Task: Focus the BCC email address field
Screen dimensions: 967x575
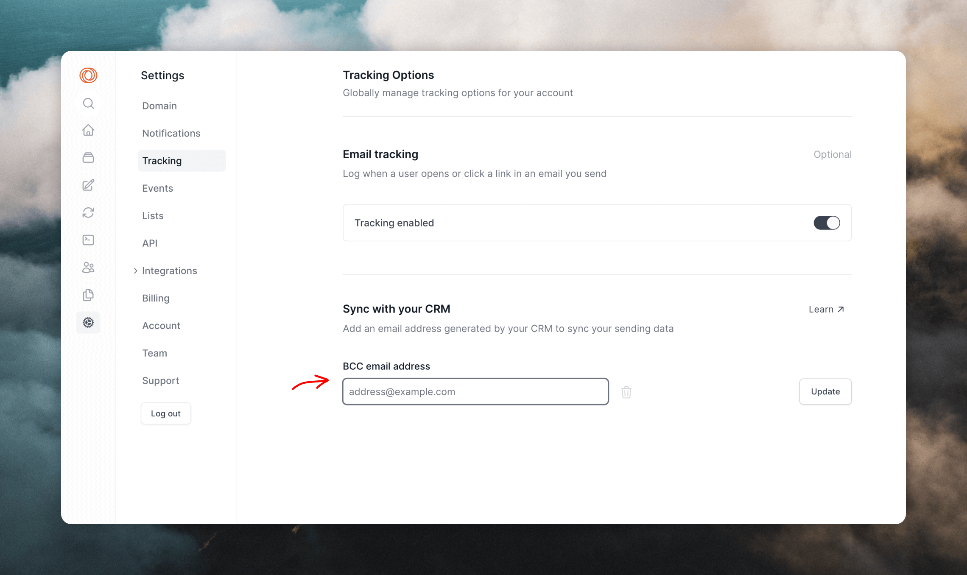Action: (x=475, y=392)
